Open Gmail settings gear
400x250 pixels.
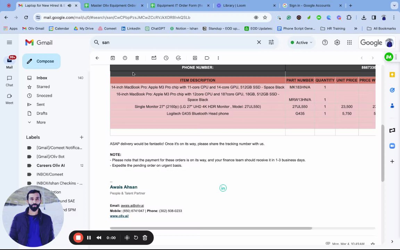click(337, 43)
